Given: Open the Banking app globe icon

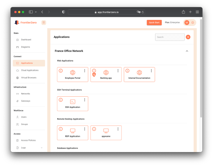Looking at the screenshot, I should 106,73.
